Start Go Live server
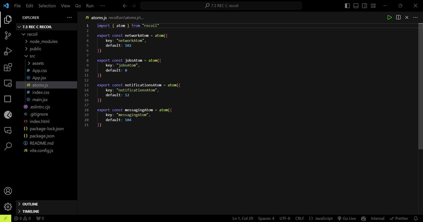This screenshot has height=222, width=423. click(x=347, y=218)
